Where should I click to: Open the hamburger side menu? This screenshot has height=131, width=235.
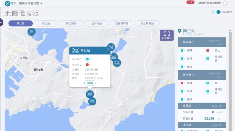[x=1, y=22]
